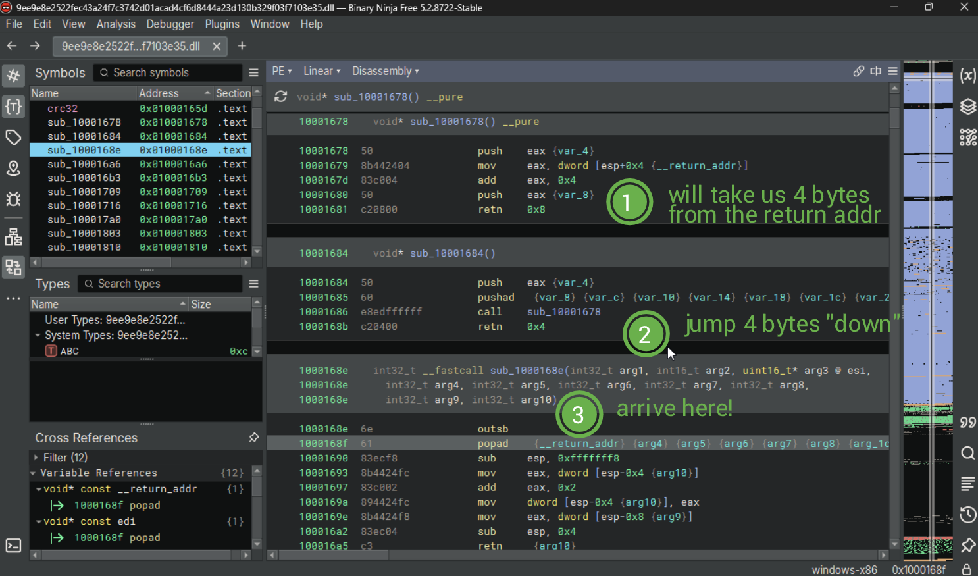Open the Plugins menu
The width and height of the screenshot is (978, 576).
click(x=222, y=24)
